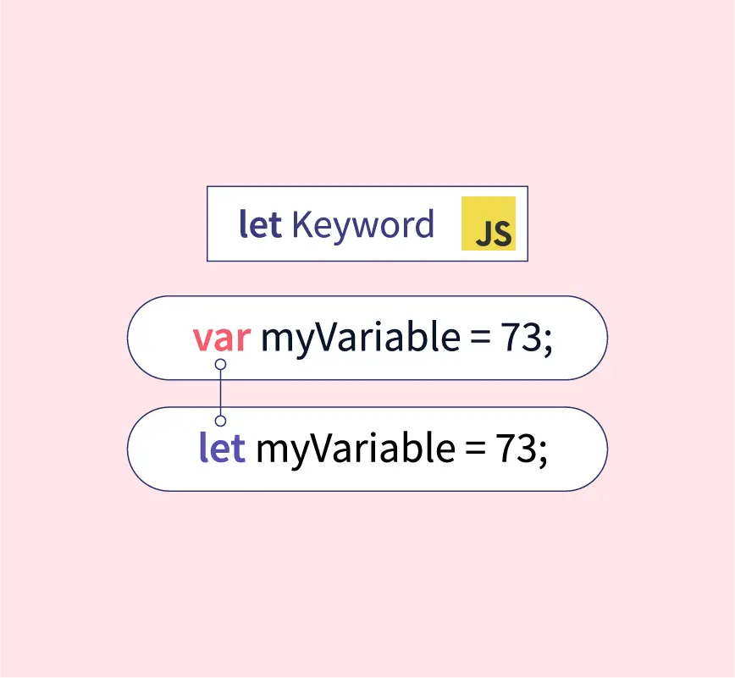This screenshot has height=678, width=735.
Task: Click the empty right end of the var pill
Action: pyautogui.click(x=583, y=338)
